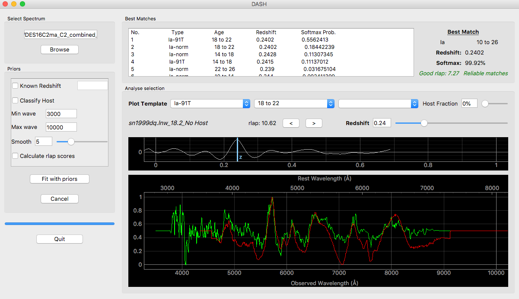Click the Redshift slider handle
Viewport: 519px width, 299px height.
[x=424, y=123]
